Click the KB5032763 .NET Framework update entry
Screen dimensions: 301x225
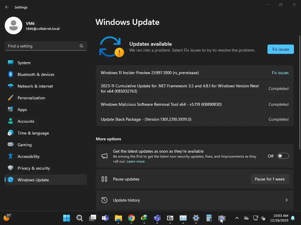tap(195, 88)
